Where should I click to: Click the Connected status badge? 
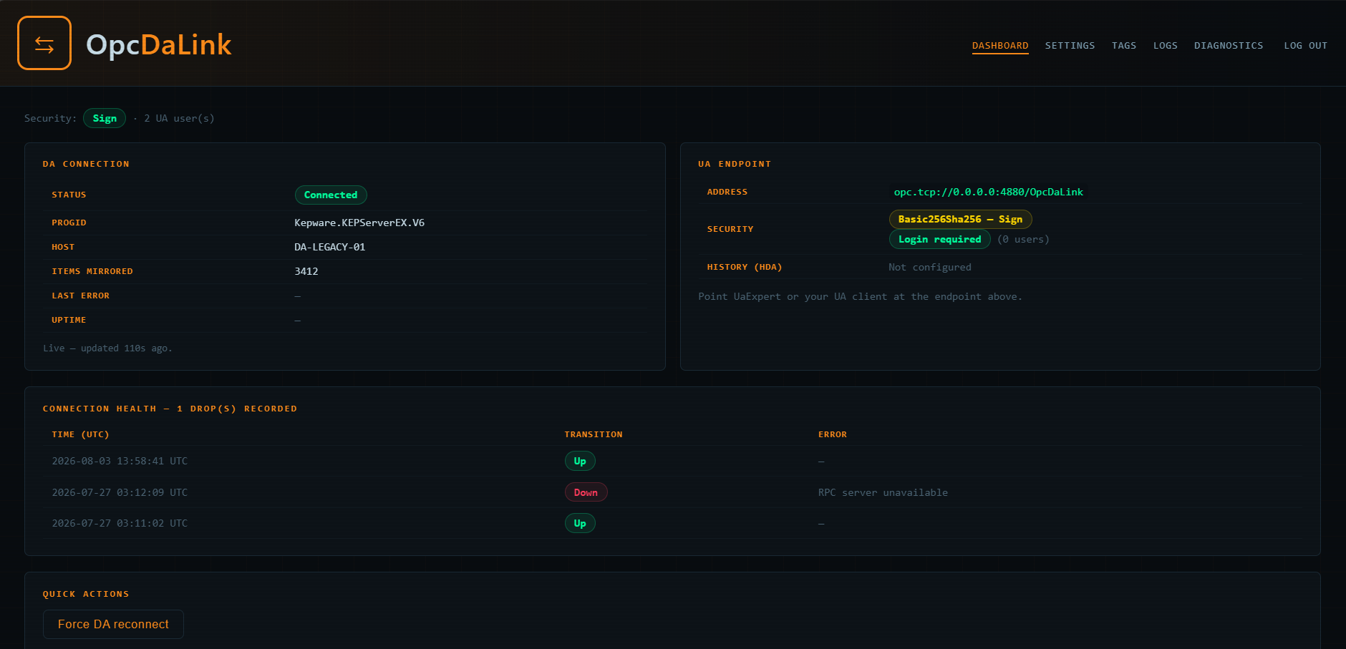tap(331, 195)
